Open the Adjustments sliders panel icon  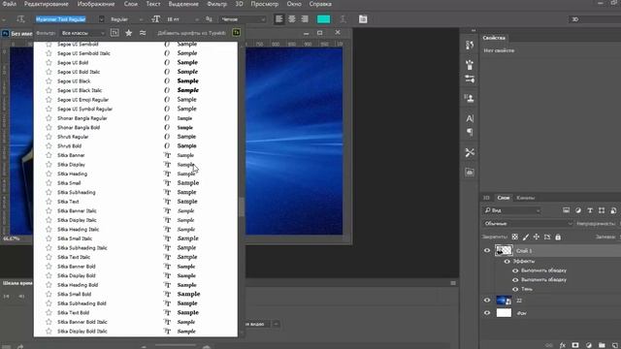[470, 79]
